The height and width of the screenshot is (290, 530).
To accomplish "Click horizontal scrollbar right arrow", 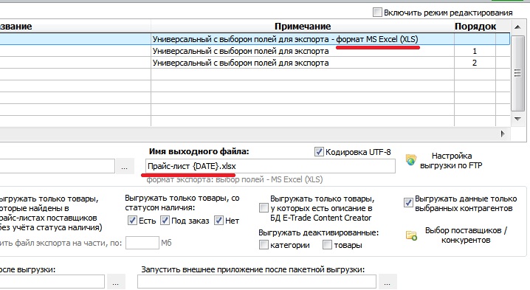I will 503,134.
